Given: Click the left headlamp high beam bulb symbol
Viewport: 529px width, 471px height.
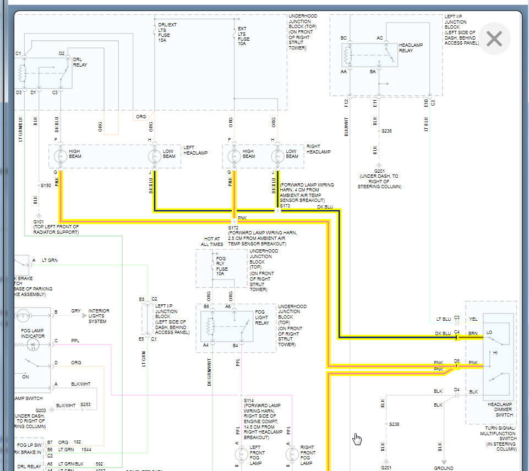Looking at the screenshot, I should point(61,156).
